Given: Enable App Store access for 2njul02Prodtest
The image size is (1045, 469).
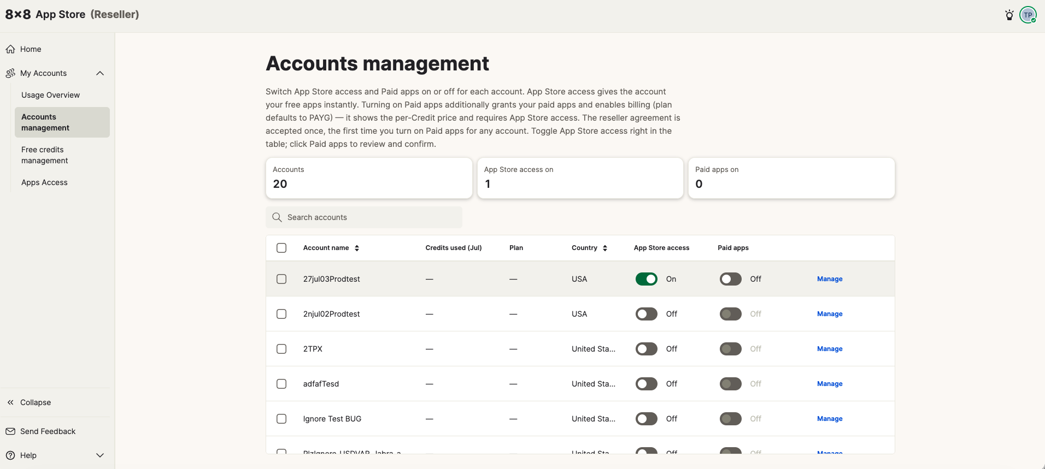Looking at the screenshot, I should click(x=646, y=314).
